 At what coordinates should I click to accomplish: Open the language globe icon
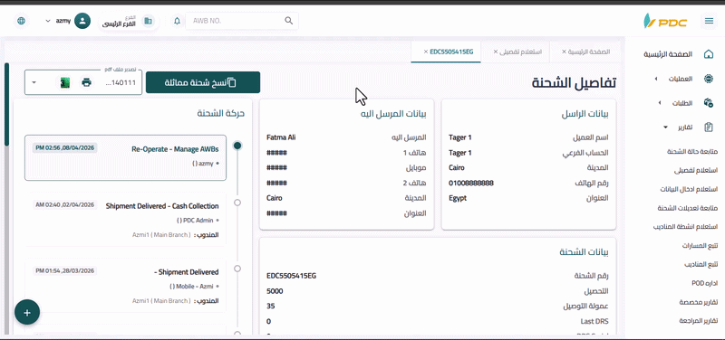coord(21,21)
